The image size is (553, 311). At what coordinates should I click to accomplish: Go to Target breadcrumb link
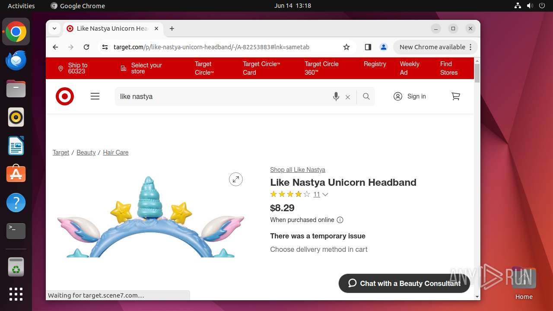pyautogui.click(x=61, y=152)
